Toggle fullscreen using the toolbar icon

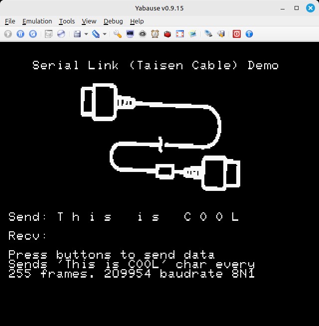pyautogui.click(x=180, y=34)
